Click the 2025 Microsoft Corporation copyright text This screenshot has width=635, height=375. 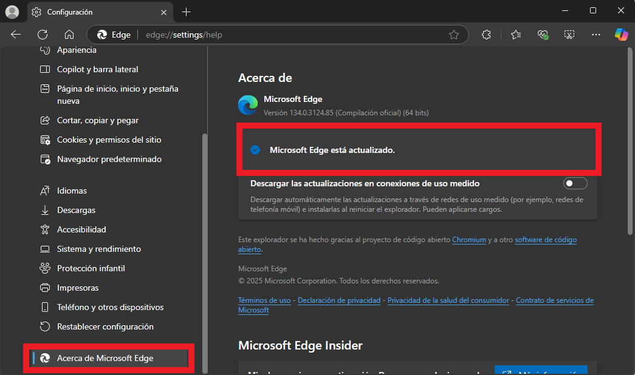point(338,281)
